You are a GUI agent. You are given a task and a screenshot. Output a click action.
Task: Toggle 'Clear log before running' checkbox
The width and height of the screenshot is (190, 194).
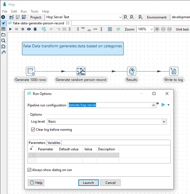33,130
